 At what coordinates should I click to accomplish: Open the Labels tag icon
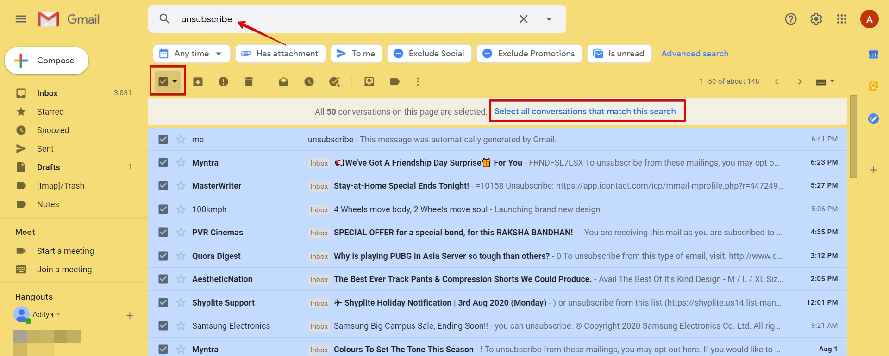click(394, 82)
